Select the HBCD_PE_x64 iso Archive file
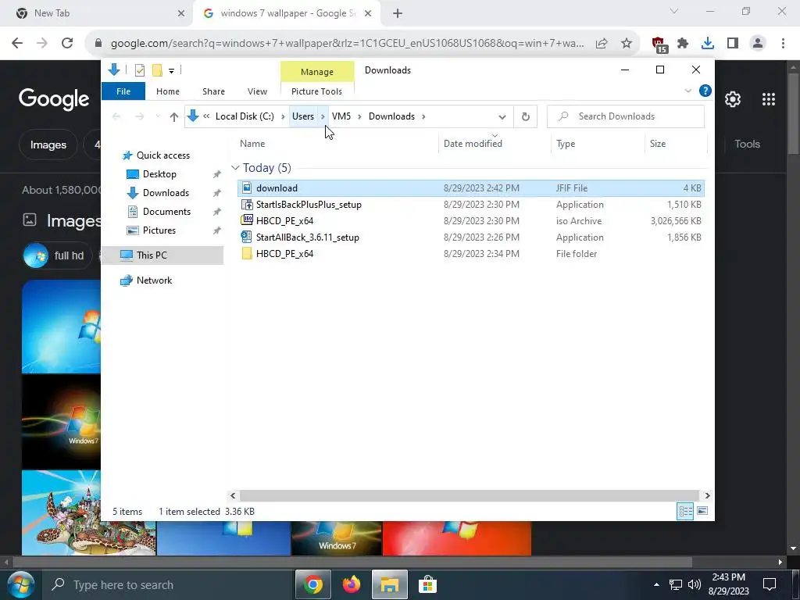Screen dimensions: 800x600 point(470,221)
